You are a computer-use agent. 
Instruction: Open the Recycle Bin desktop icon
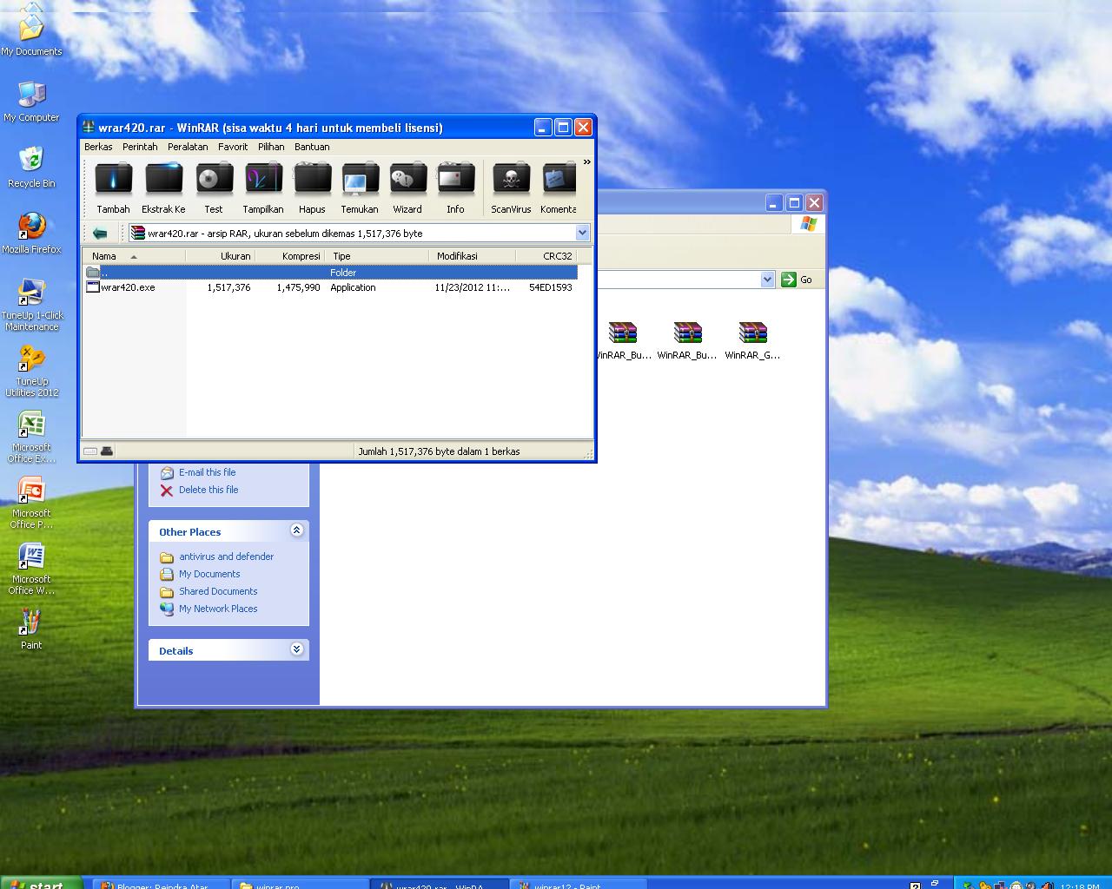click(31, 167)
